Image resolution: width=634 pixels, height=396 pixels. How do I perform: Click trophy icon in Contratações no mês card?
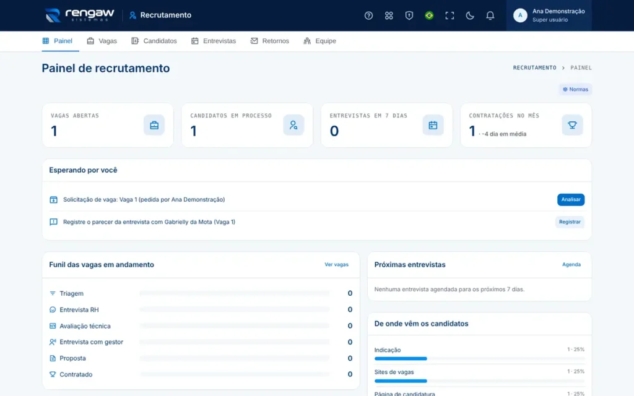[x=572, y=125]
